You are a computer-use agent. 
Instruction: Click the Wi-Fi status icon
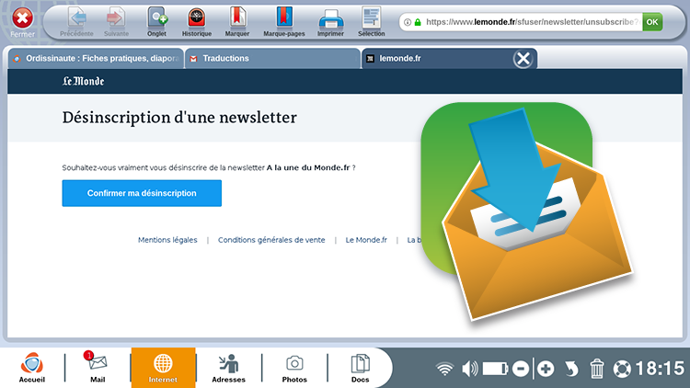(x=444, y=369)
